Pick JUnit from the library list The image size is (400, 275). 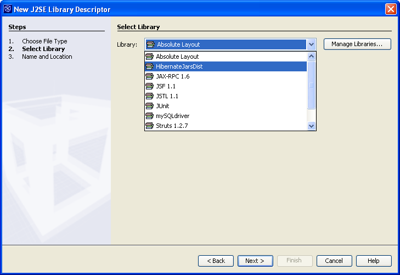226,106
